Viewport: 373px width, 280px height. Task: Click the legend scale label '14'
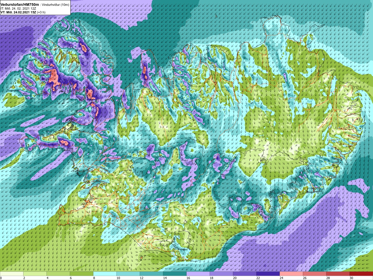coord(165,278)
